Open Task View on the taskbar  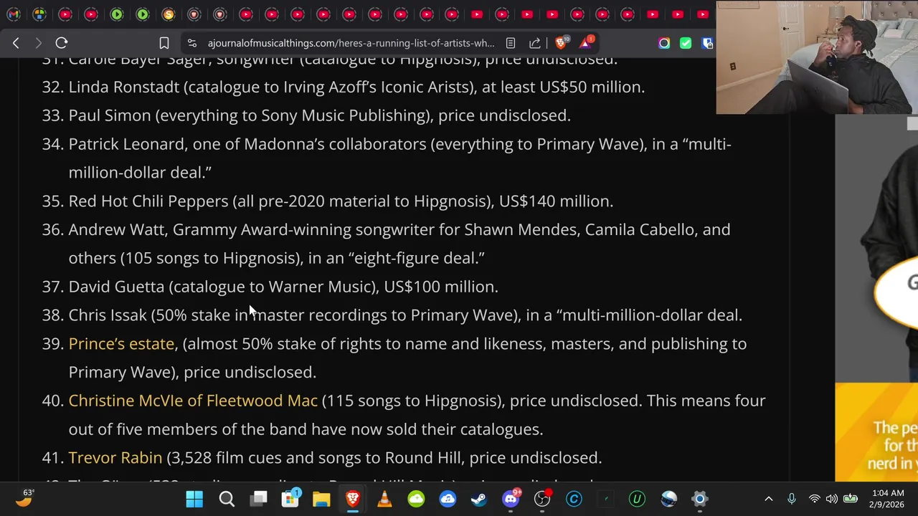[x=259, y=499]
